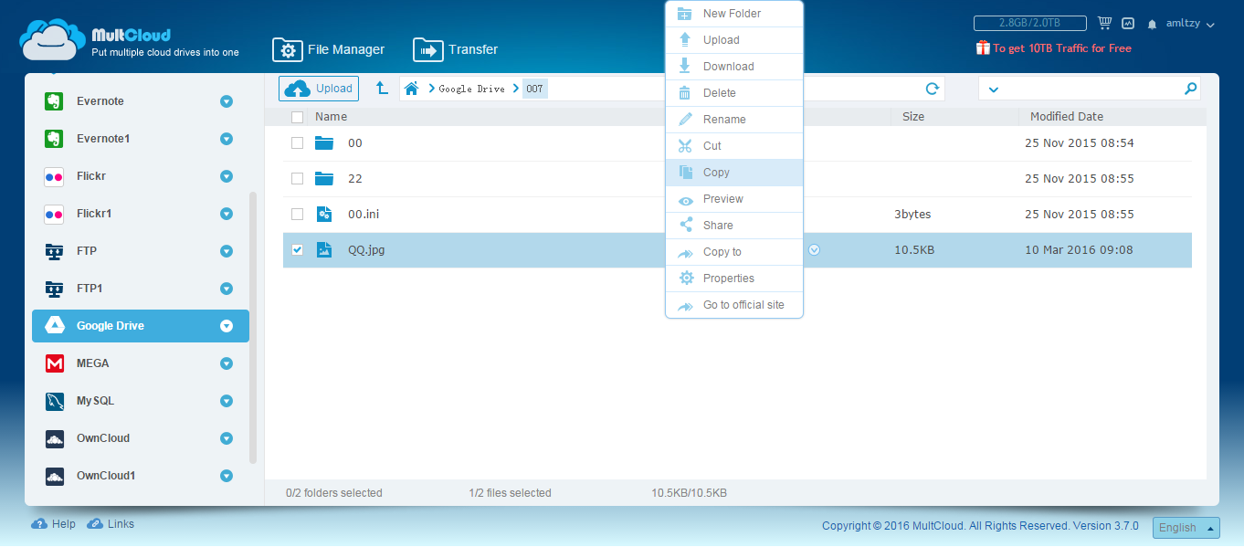Open the search options dropdown arrow
Screen dimensions: 1244x547
pos(994,89)
